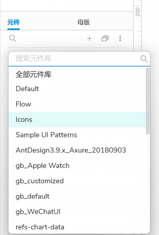Open the three-dot more options menu
The height and width of the screenshot is (235, 159).
click(120, 38)
